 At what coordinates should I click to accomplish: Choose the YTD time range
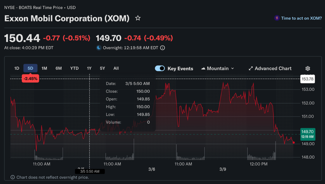74,68
